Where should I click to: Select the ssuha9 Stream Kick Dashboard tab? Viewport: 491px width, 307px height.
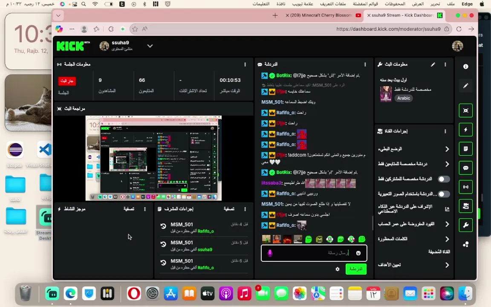pyautogui.click(x=405, y=15)
